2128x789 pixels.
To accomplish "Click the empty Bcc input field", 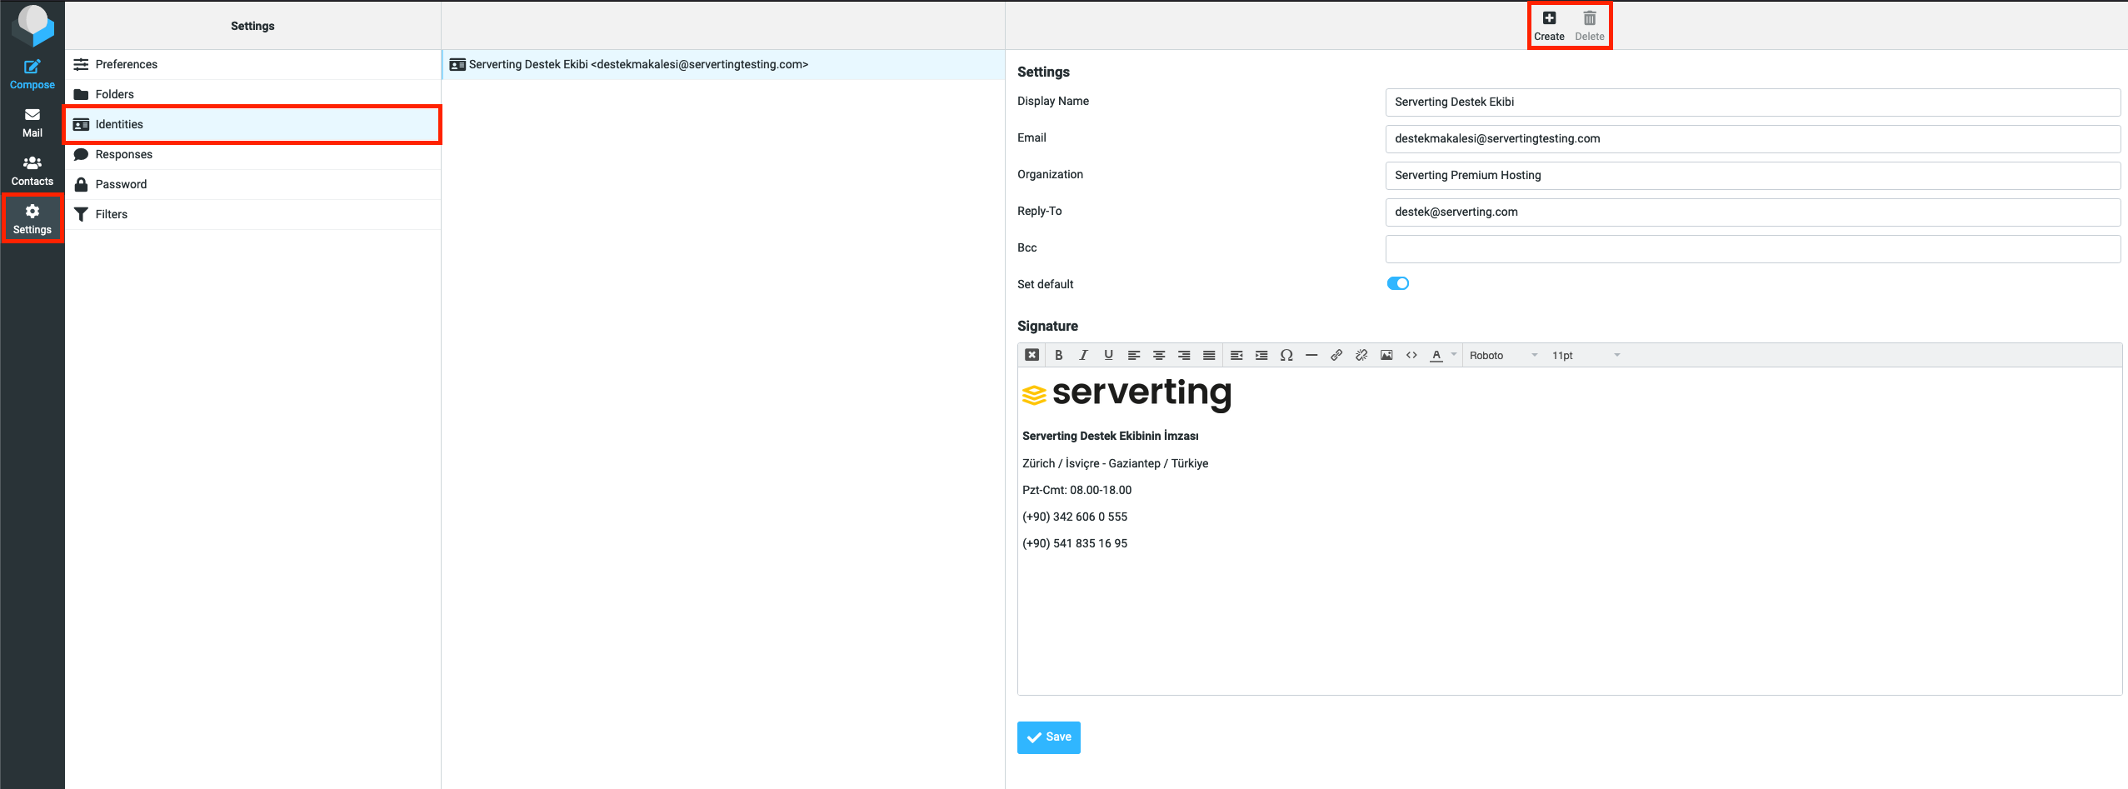I will pos(1753,248).
